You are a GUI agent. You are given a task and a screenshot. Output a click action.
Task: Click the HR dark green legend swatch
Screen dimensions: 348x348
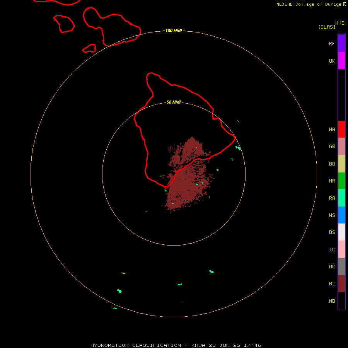[x=341, y=181]
